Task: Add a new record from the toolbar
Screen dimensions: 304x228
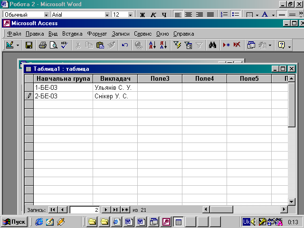Action: point(226,45)
